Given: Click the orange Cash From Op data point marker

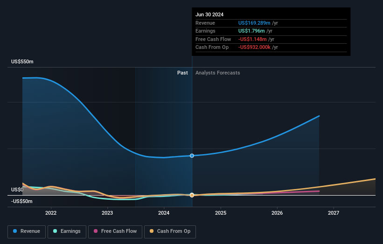Looking at the screenshot, I should [192, 195].
